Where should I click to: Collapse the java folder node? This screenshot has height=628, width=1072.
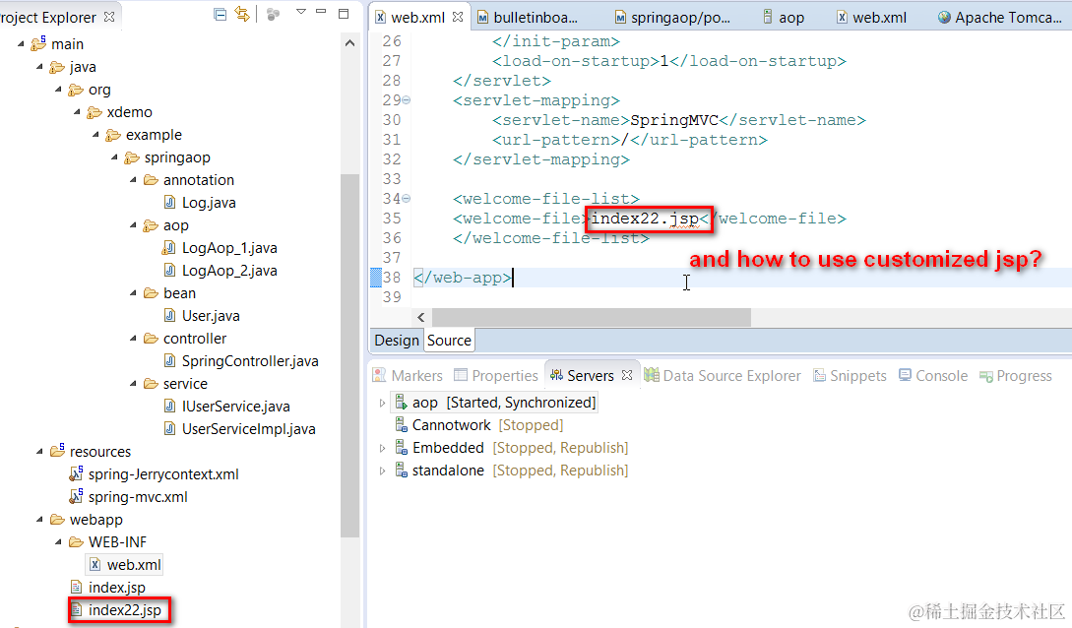(39, 67)
